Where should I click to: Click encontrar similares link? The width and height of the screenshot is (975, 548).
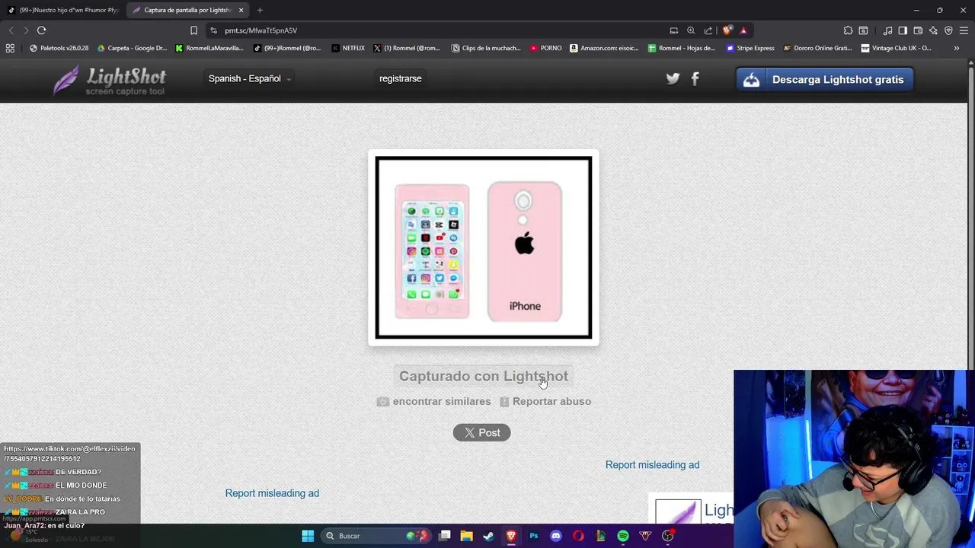point(434,401)
